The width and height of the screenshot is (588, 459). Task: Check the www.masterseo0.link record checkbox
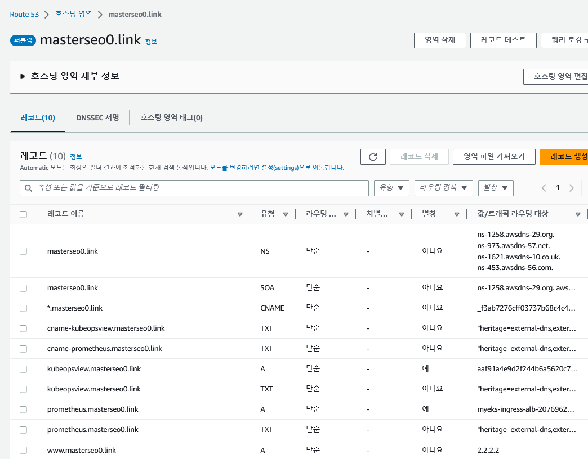[x=23, y=450]
